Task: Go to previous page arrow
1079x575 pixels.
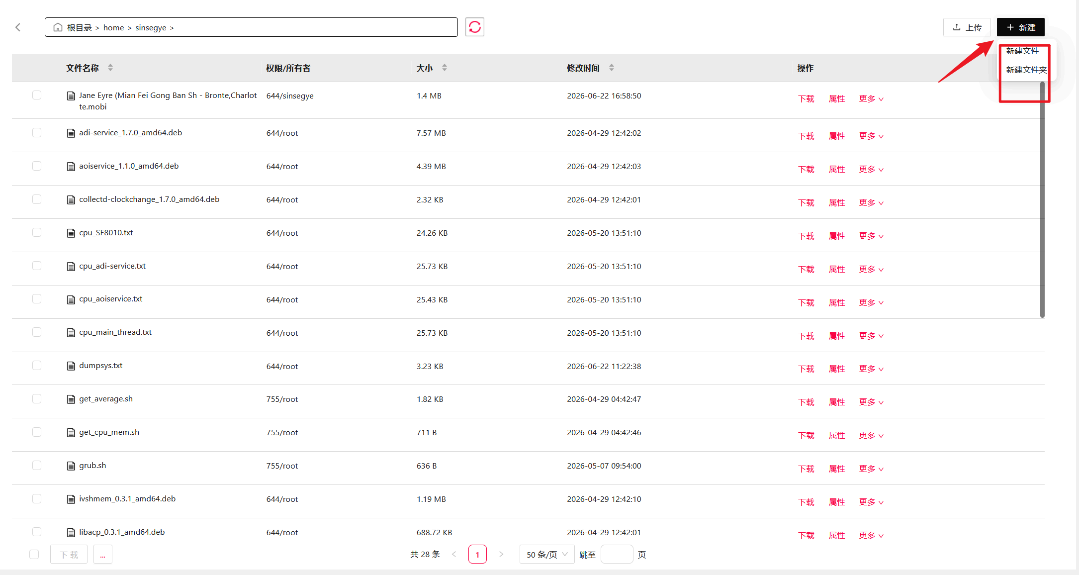Action: pyautogui.click(x=454, y=554)
